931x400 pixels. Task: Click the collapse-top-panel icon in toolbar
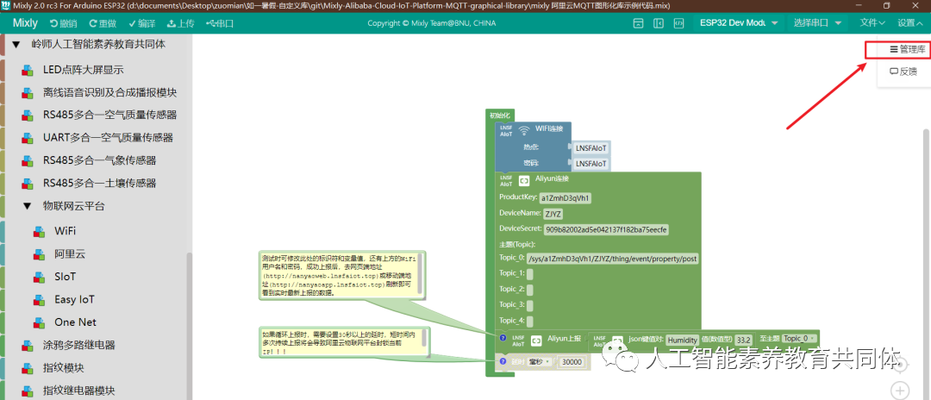[638, 23]
